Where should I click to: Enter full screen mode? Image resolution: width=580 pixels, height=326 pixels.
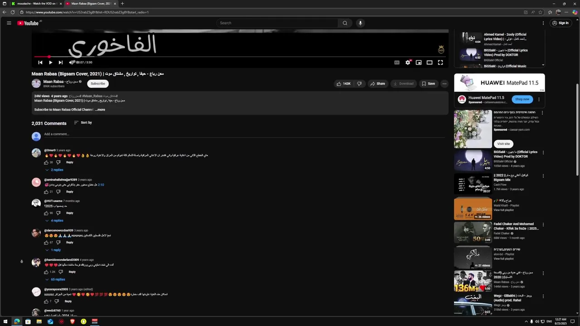(x=440, y=62)
